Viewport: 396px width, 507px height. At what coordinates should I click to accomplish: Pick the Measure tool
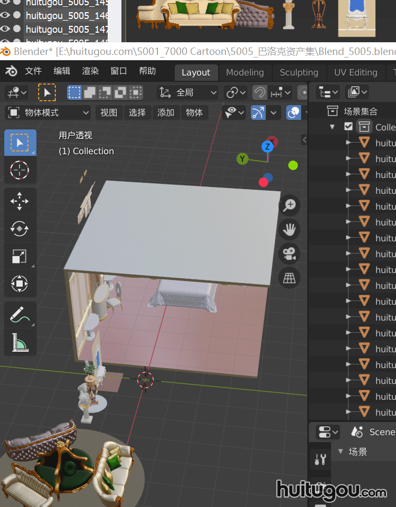[20, 343]
